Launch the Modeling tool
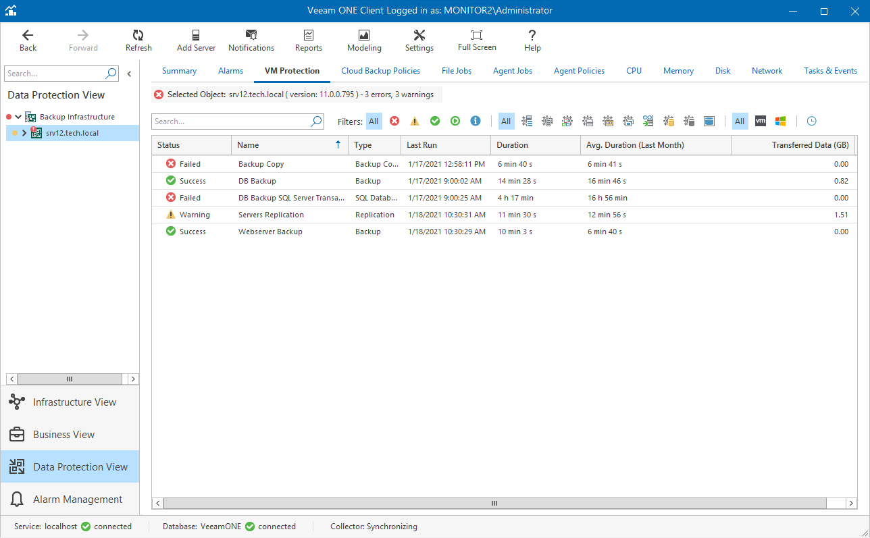This screenshot has width=870, height=538. (364, 41)
